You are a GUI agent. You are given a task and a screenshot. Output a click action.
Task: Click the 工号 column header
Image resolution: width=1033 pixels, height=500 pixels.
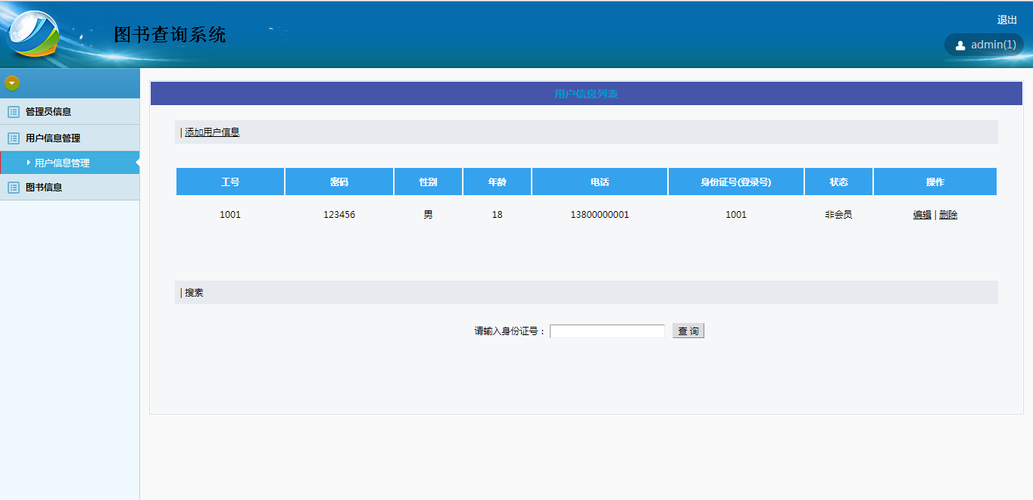230,182
